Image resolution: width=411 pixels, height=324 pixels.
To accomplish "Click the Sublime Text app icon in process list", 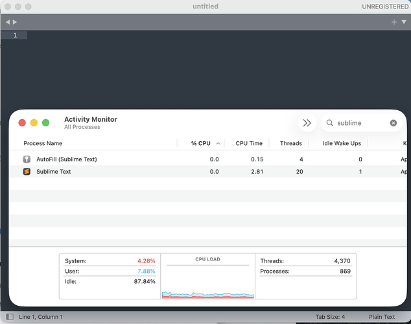I will pyautogui.click(x=27, y=172).
